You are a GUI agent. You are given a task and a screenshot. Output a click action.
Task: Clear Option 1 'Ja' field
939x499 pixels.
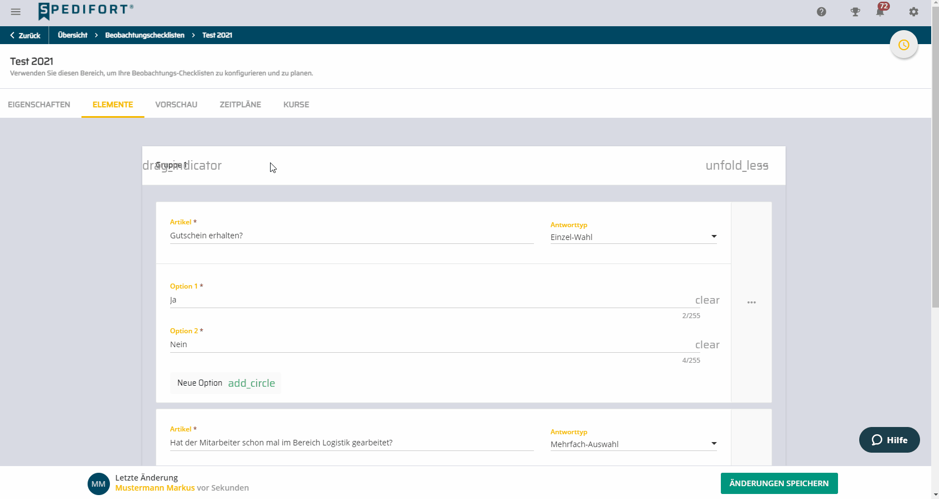(707, 300)
